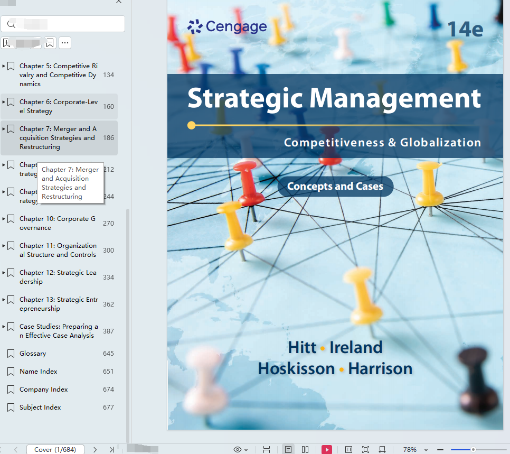Viewport: 510px width, 454px height.
Task: Click the bookmark icon beside Company Index
Action: point(11,389)
